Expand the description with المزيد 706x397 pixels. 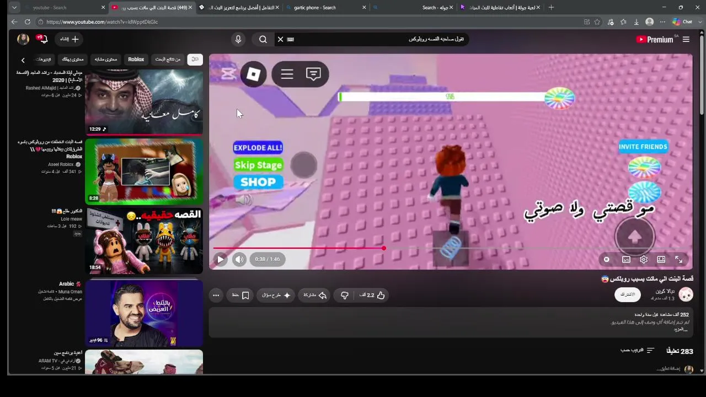(x=681, y=329)
